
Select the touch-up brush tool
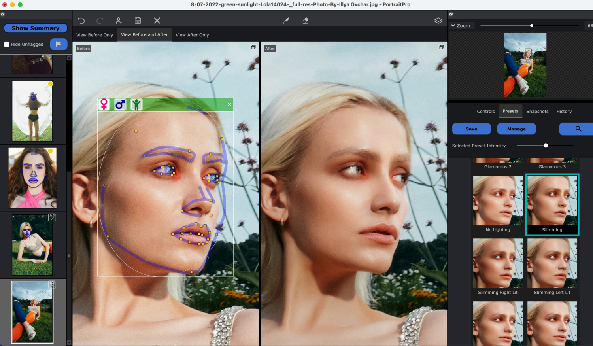(x=286, y=21)
